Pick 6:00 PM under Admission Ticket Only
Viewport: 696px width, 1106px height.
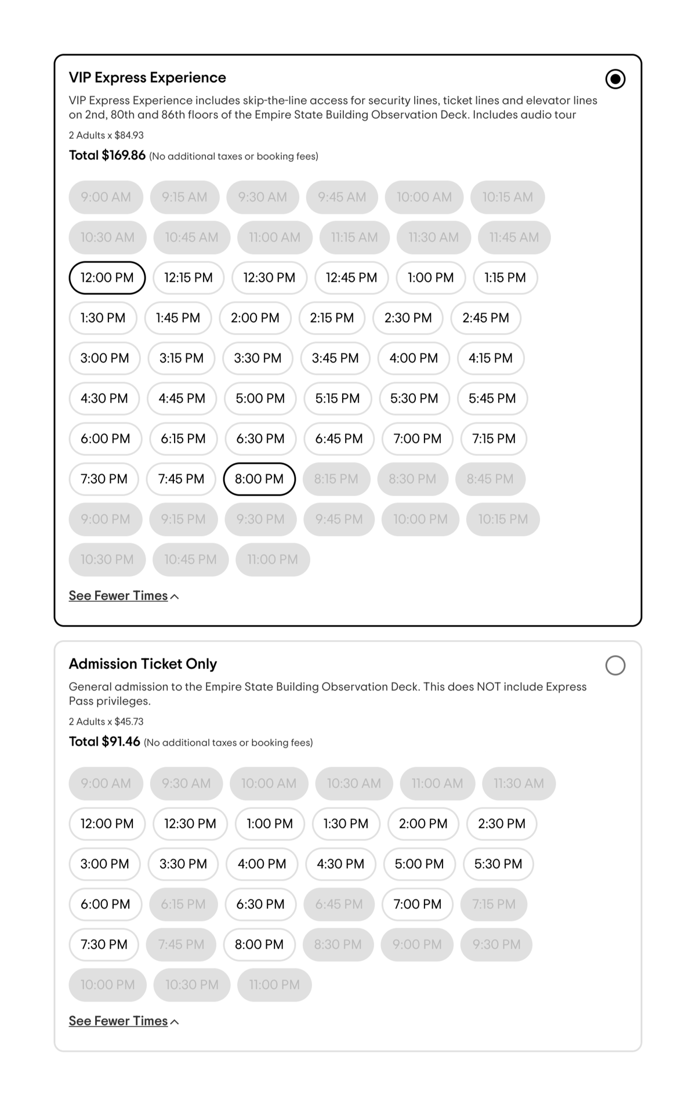click(105, 904)
